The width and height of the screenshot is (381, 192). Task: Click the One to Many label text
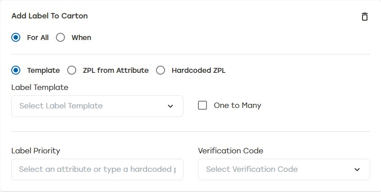click(237, 105)
